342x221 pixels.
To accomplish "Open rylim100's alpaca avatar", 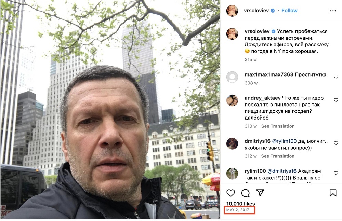I will [232, 174].
